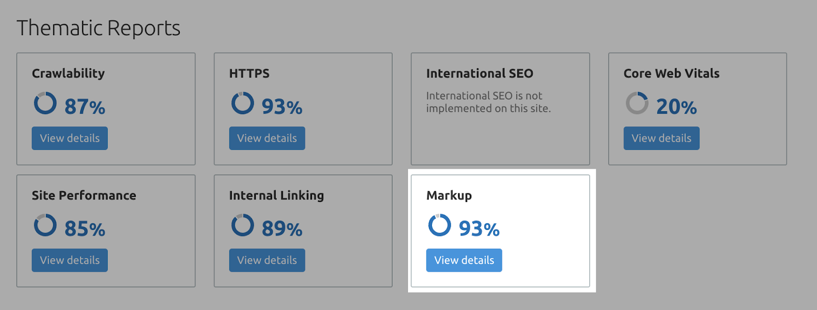Select the International SEO card title
The height and width of the screenshot is (310, 817).
(479, 73)
